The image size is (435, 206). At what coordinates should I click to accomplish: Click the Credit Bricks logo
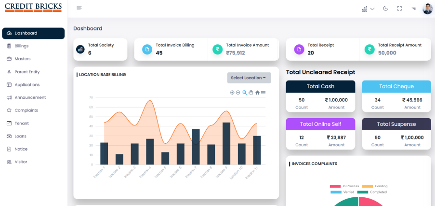coord(33,8)
